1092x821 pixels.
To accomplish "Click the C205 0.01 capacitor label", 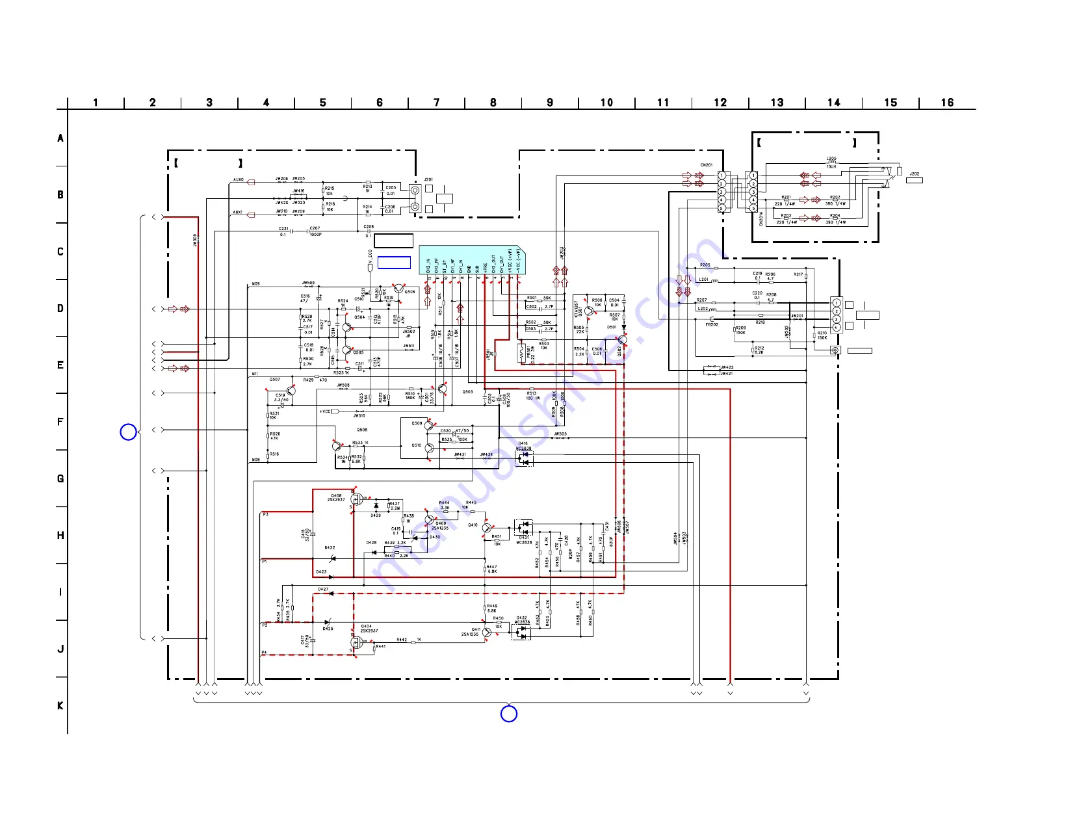I will click(x=391, y=190).
